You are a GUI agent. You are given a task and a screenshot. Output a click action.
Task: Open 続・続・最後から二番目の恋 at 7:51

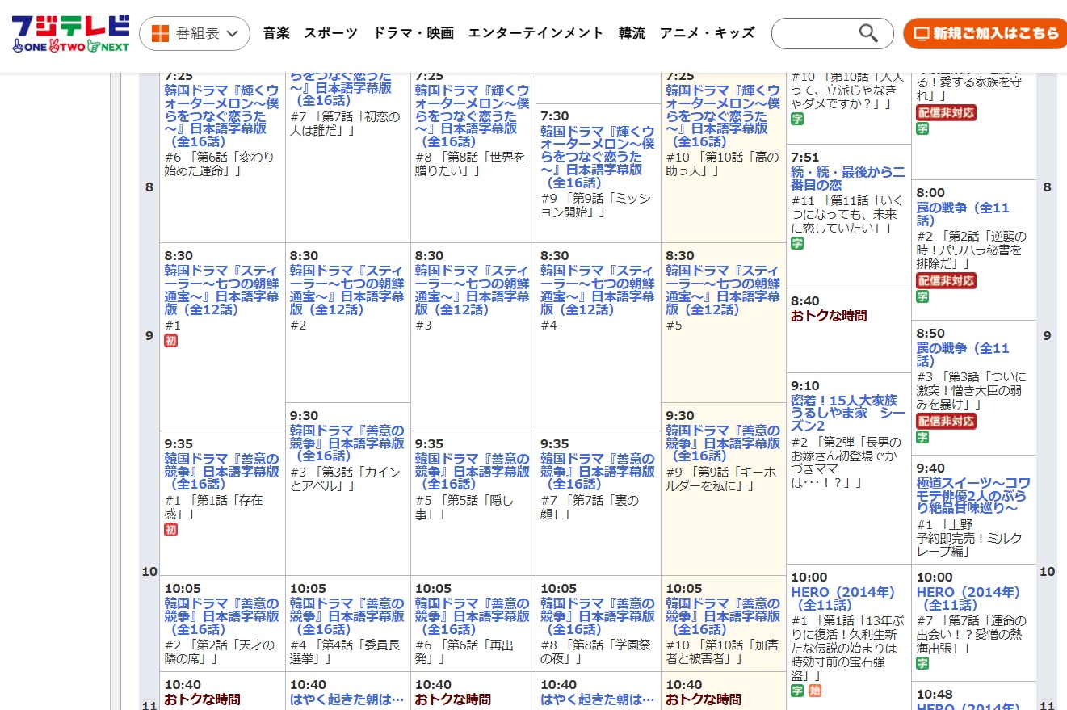847,179
